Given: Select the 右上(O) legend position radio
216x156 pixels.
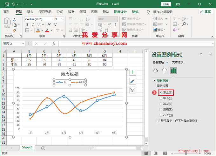Looking at the screenshot, I should [x=160, y=115].
